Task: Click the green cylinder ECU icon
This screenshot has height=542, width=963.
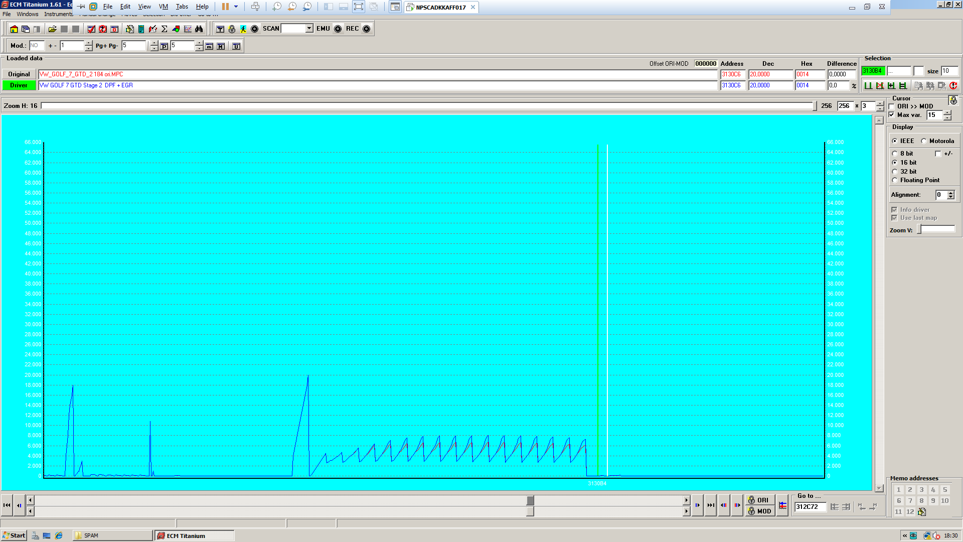Action: tap(141, 29)
